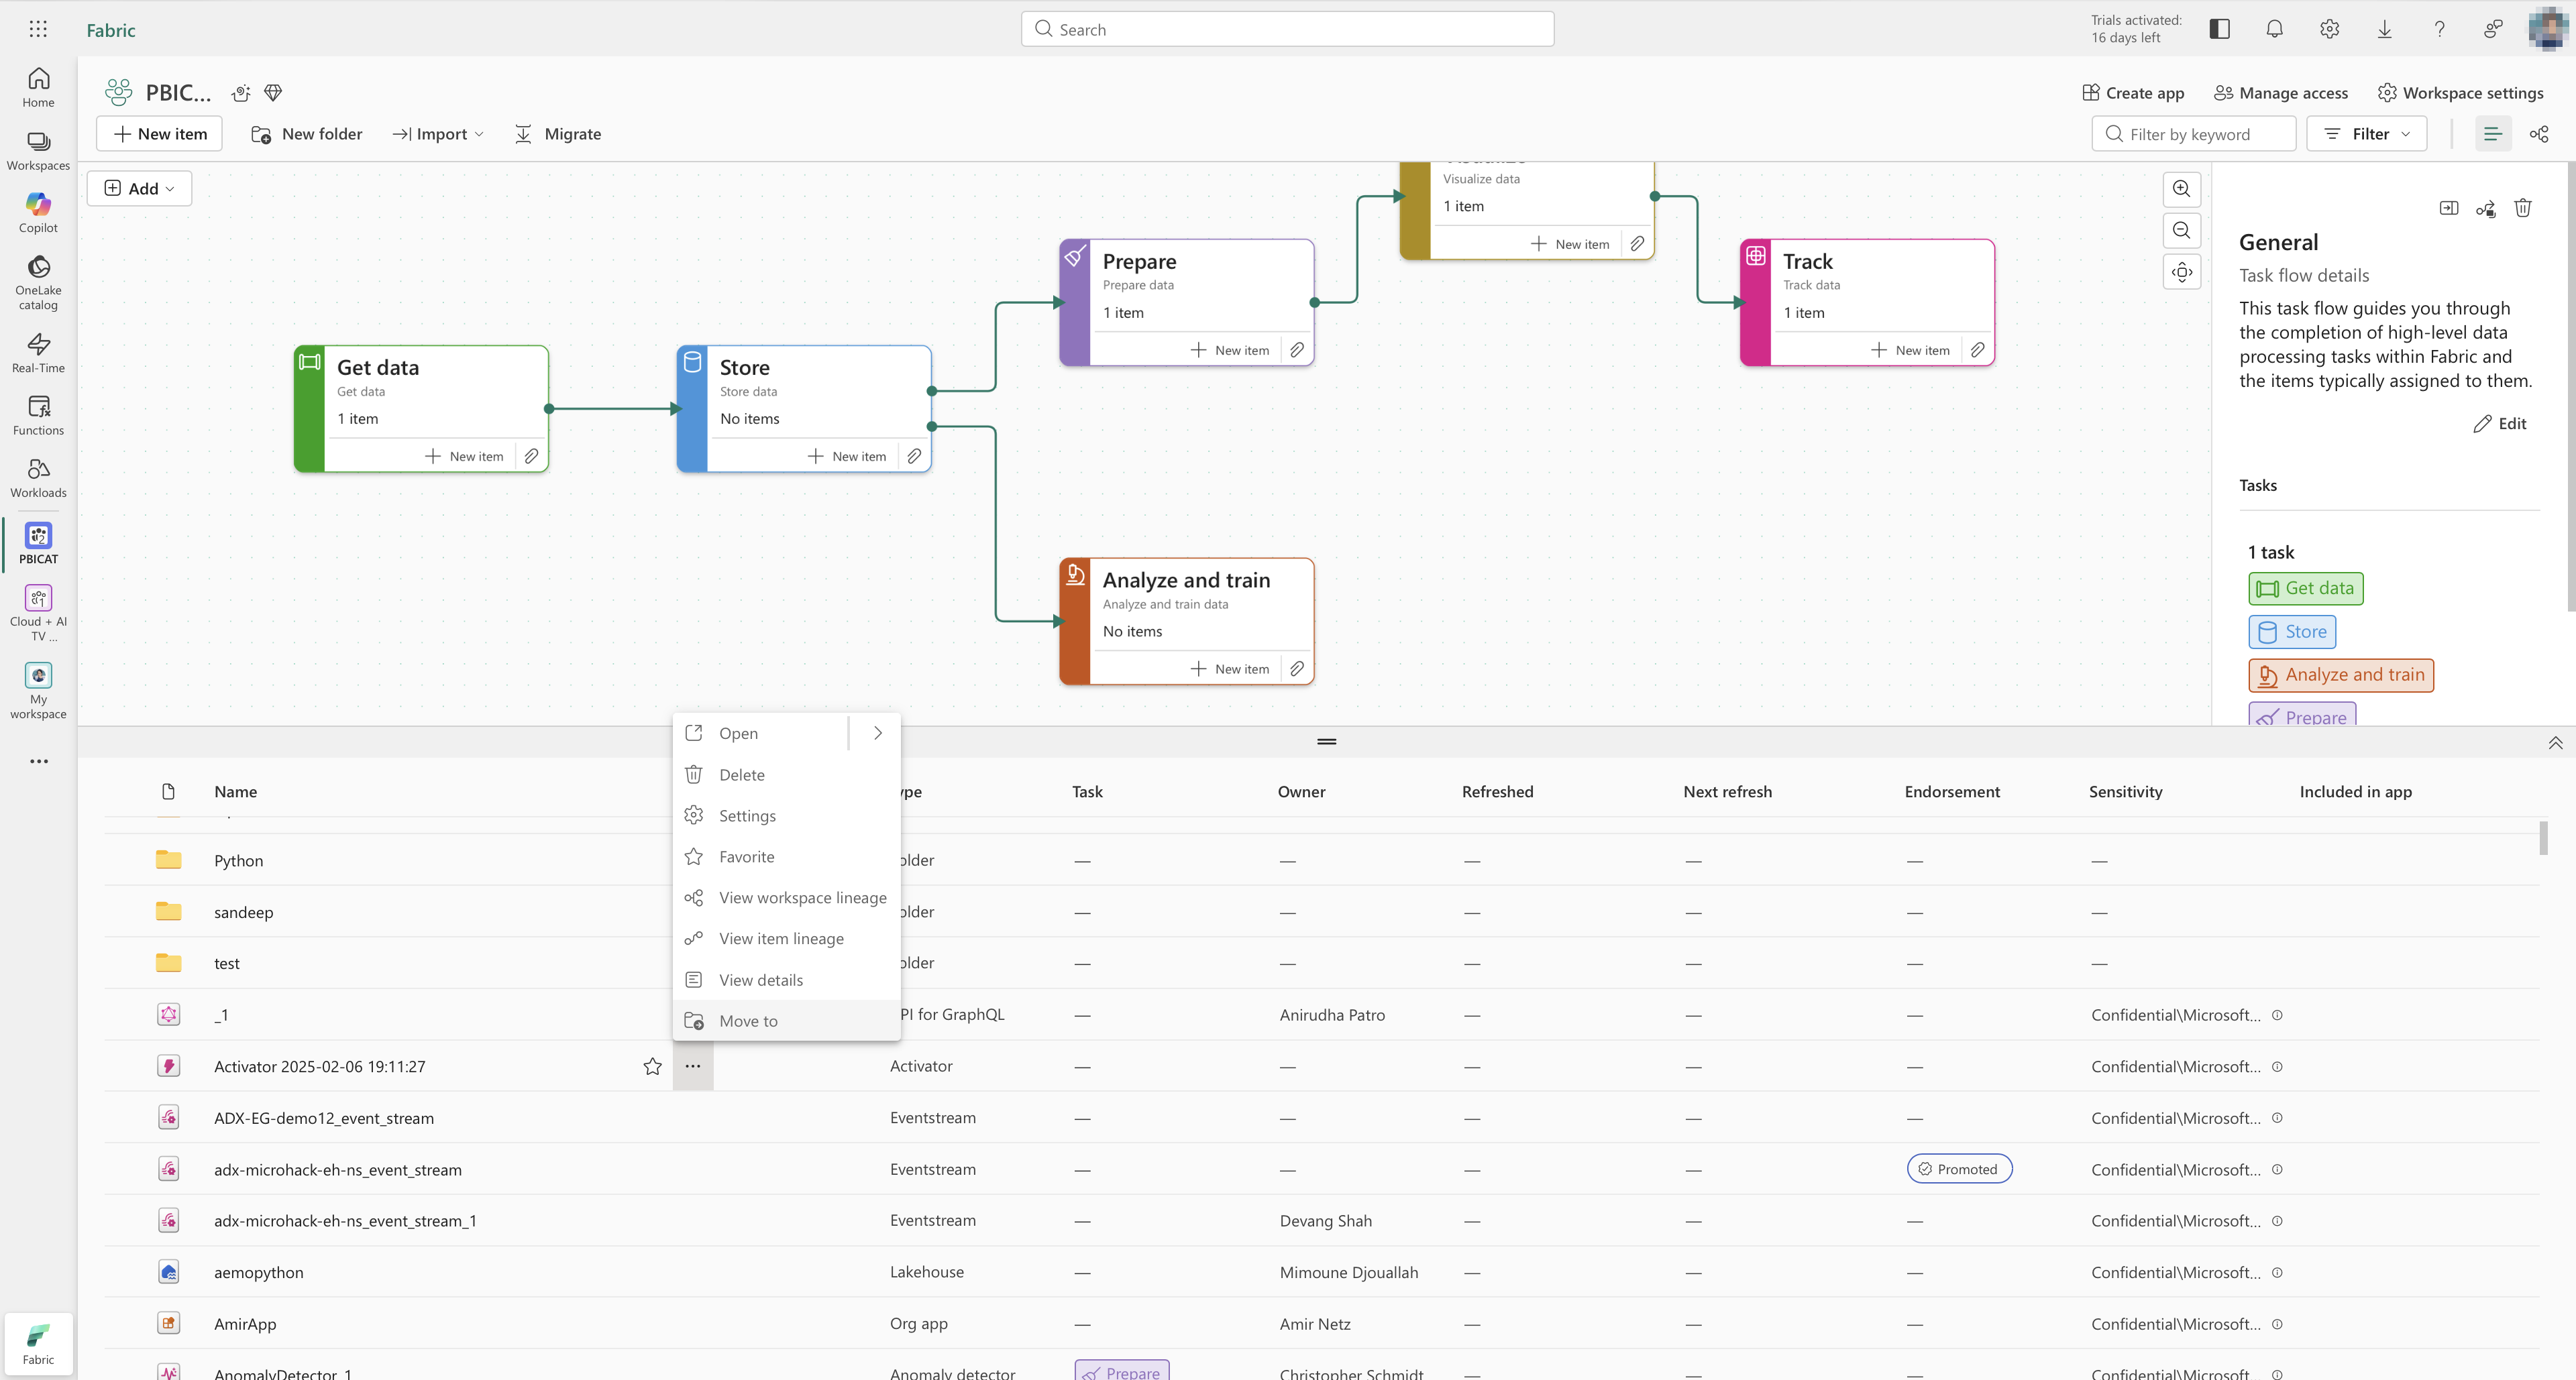2576x1380 pixels.
Task: Open the help question mark
Action: point(2439,29)
